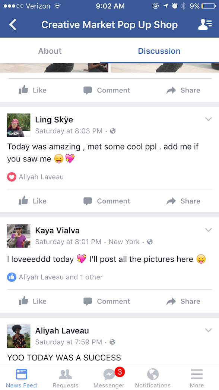Like Kaya Vialva's post
Viewport: 219px width, 390px height.
coord(33,301)
